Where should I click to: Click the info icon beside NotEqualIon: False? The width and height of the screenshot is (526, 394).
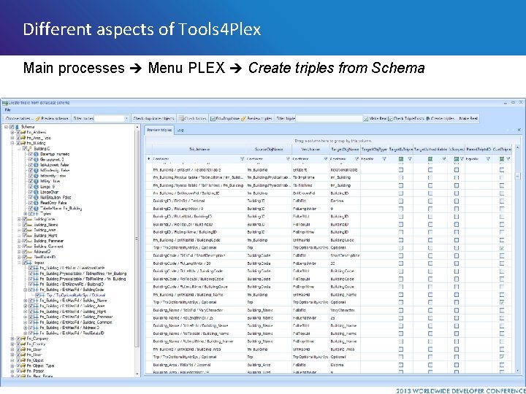(x=36, y=197)
